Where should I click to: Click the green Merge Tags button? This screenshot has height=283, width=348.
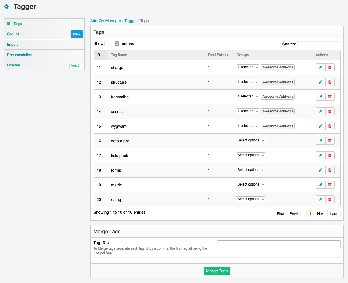point(217,271)
